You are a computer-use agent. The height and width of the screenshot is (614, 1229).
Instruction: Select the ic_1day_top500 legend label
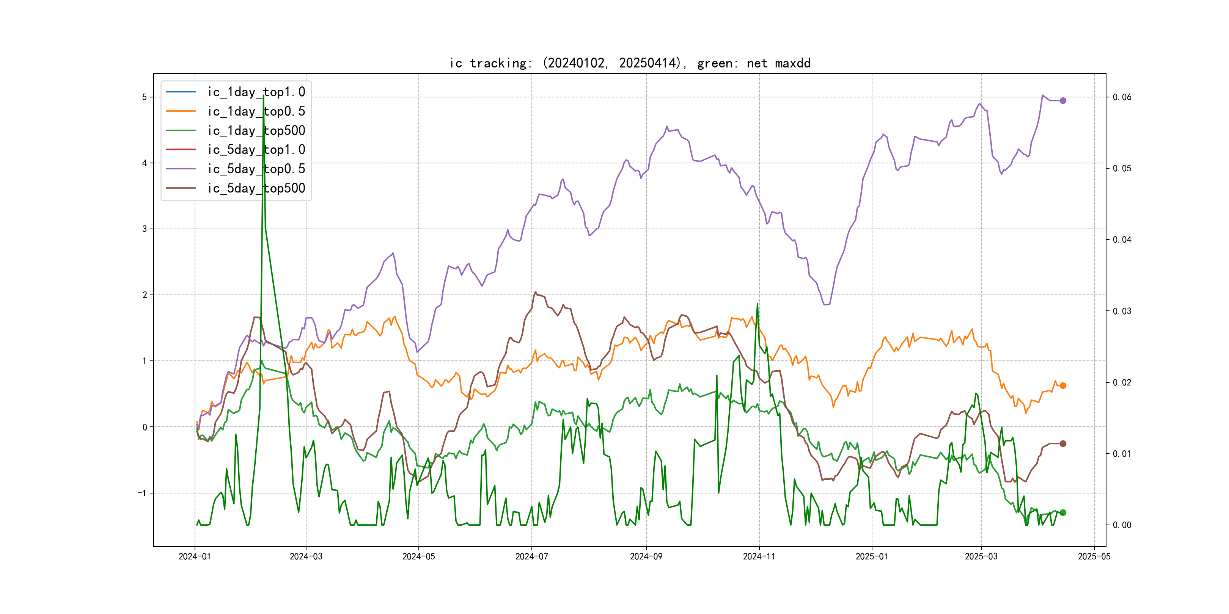[x=256, y=130]
